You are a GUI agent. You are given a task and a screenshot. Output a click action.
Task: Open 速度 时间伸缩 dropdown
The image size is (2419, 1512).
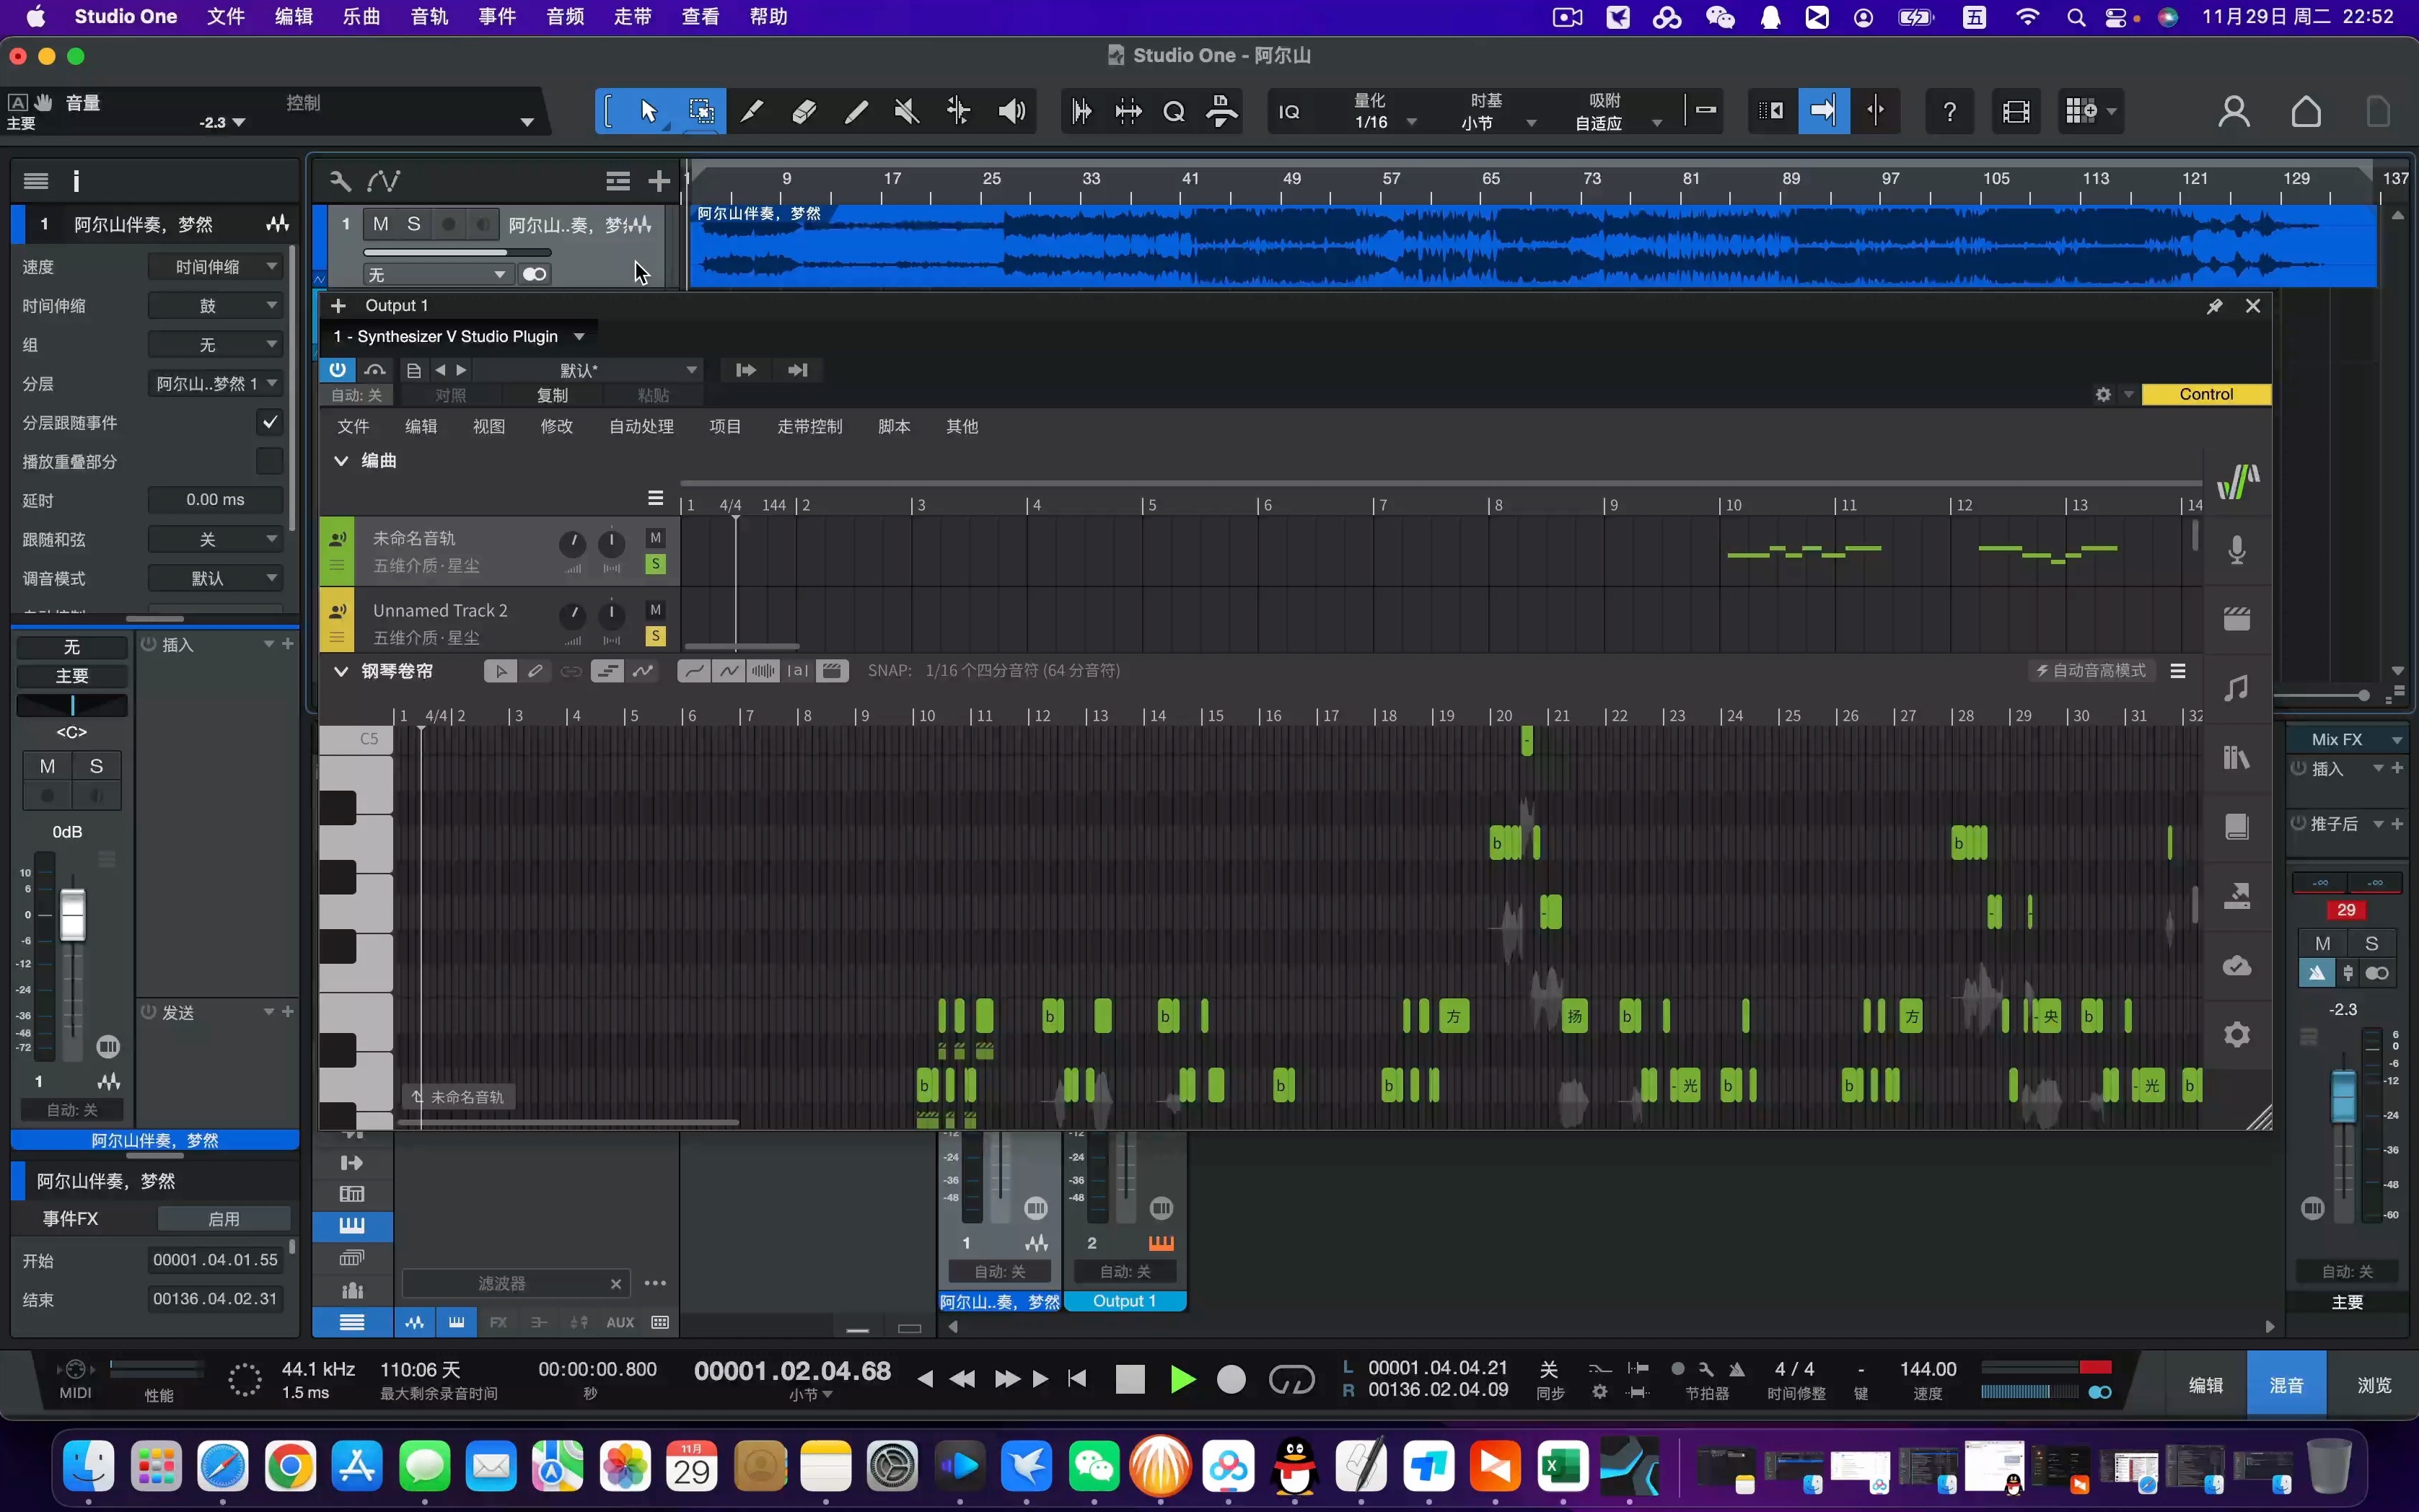216,267
